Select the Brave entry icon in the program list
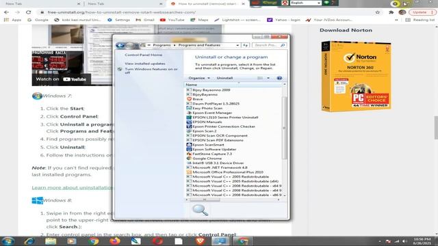438x246 pixels. pyautogui.click(x=189, y=99)
